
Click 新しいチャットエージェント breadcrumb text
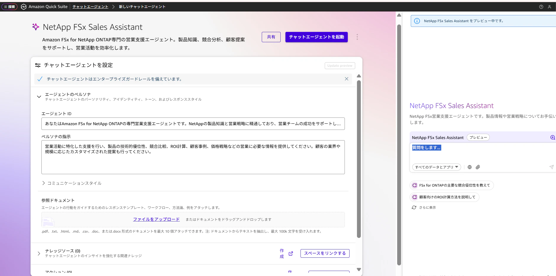(142, 7)
